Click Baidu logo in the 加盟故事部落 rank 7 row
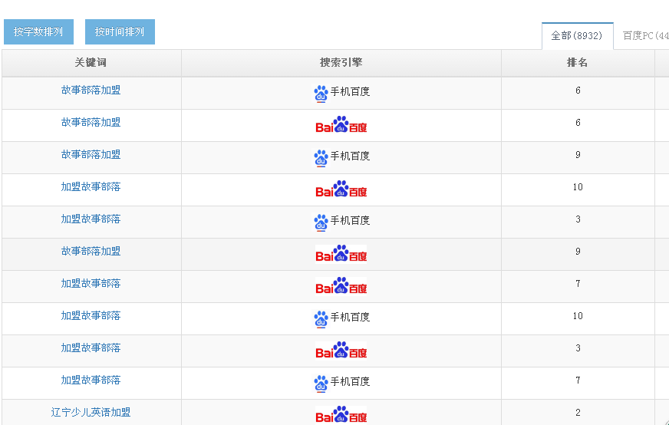This screenshot has width=669, height=425. point(341,286)
